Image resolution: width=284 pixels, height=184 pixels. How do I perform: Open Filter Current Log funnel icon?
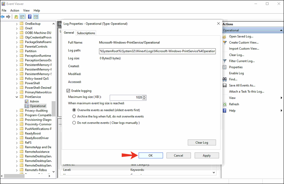pyautogui.click(x=225, y=61)
